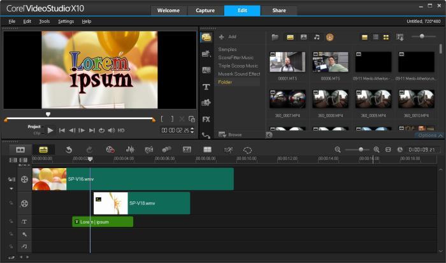
Task: Expand the Options panel
Action: (427, 135)
